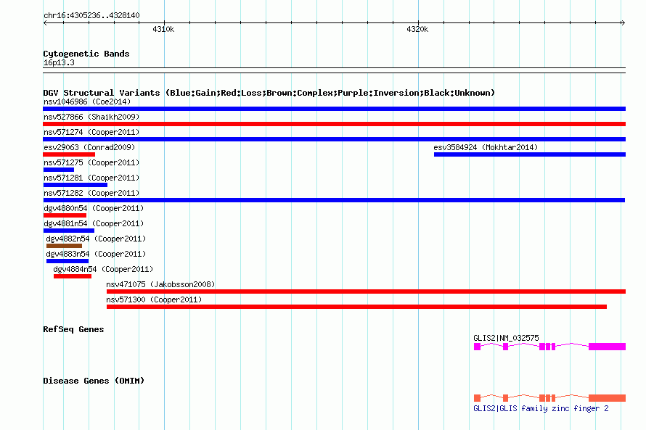Open the nsv571275 (Cooper2011) label
The width and height of the screenshot is (646, 430).
pyautogui.click(x=91, y=162)
